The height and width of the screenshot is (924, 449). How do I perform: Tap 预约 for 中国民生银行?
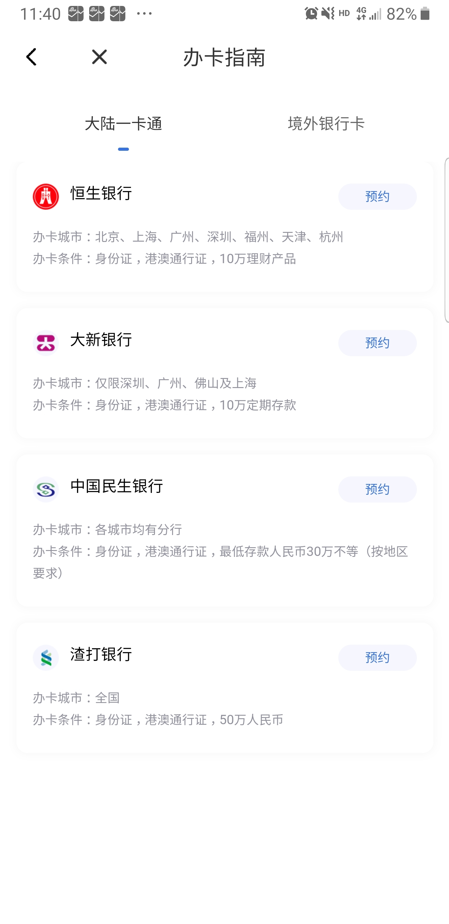point(377,489)
